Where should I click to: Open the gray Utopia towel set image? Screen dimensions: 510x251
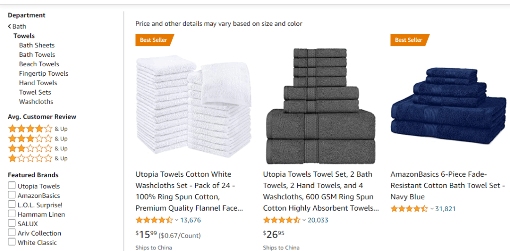pyautogui.click(x=321, y=106)
